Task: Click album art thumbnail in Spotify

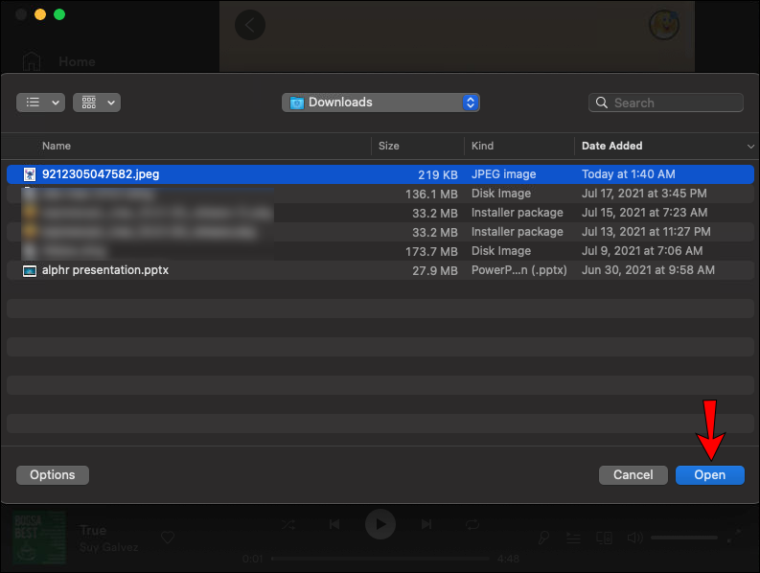Action: 38,538
